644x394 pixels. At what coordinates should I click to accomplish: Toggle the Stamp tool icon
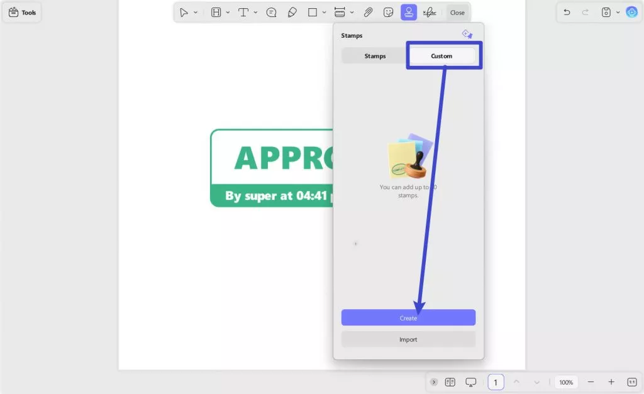409,13
